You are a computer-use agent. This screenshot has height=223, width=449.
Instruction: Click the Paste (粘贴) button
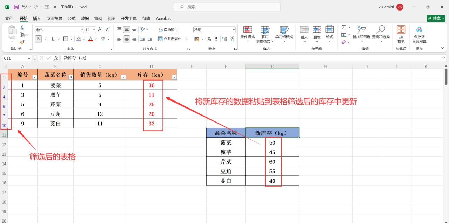12,33
